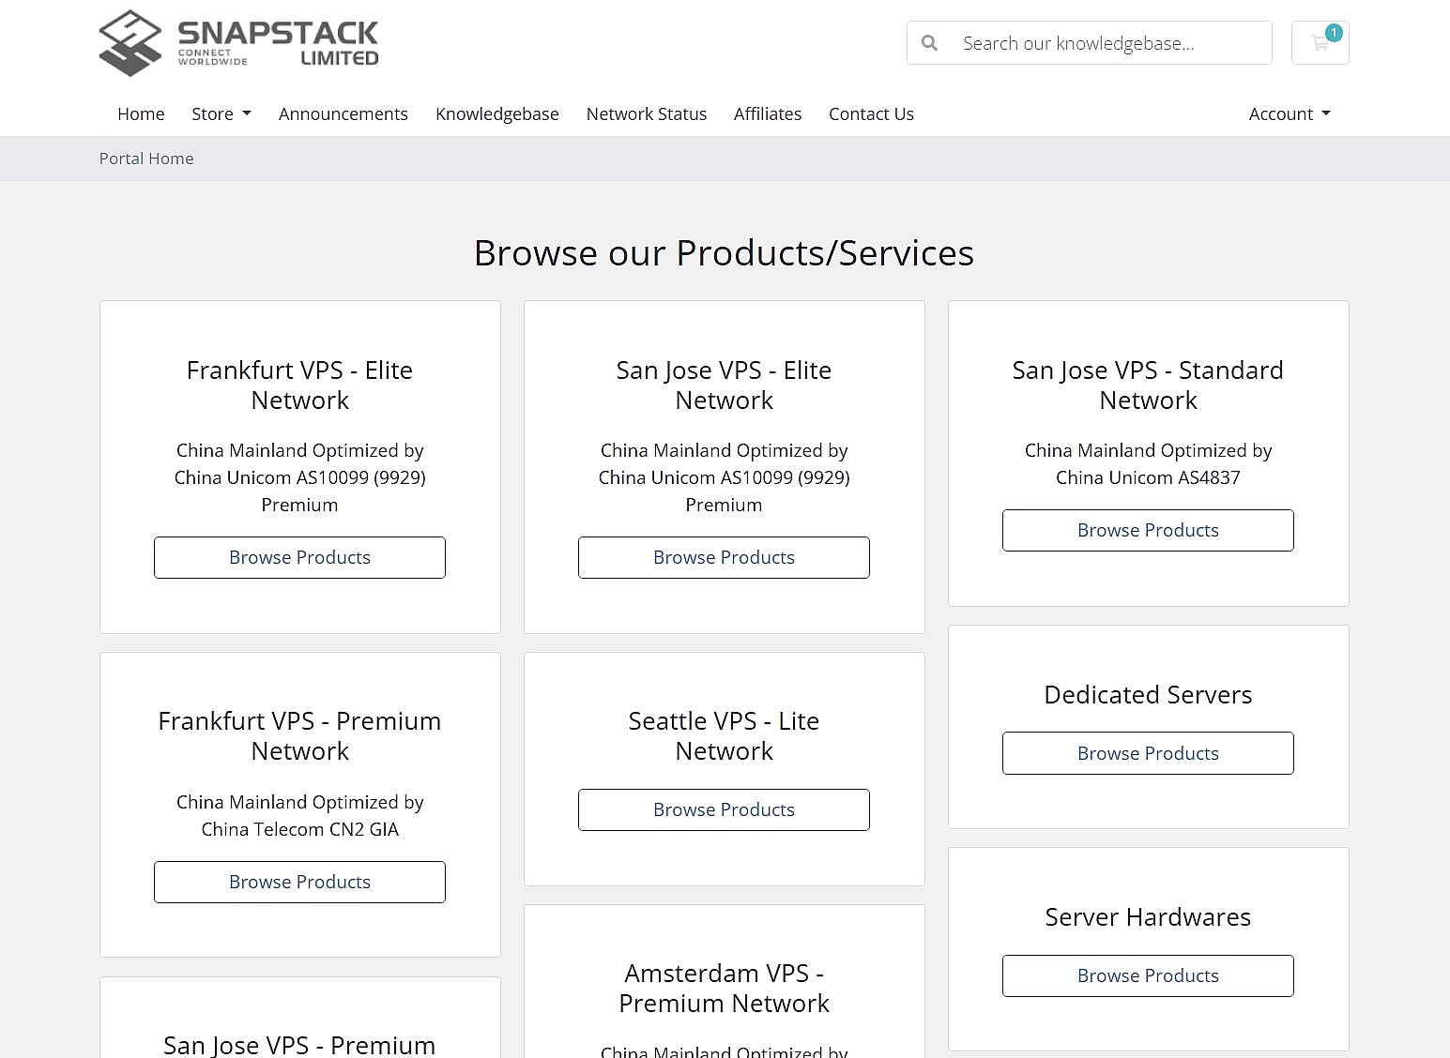This screenshot has width=1450, height=1058.
Task: Open the Affiliates menu link
Action: coord(767,113)
